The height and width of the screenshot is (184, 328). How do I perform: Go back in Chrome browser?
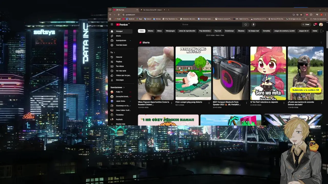tap(110, 15)
